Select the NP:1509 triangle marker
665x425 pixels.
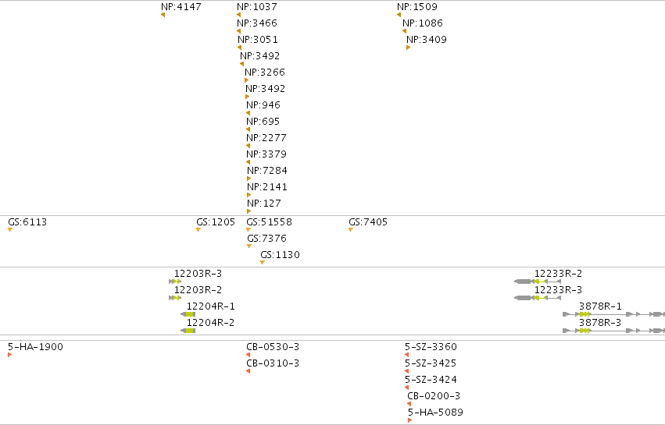click(x=399, y=16)
